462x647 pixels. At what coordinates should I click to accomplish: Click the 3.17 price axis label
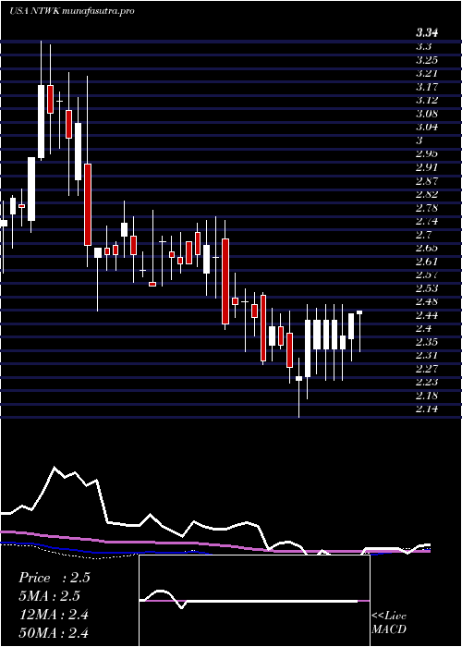coord(426,87)
